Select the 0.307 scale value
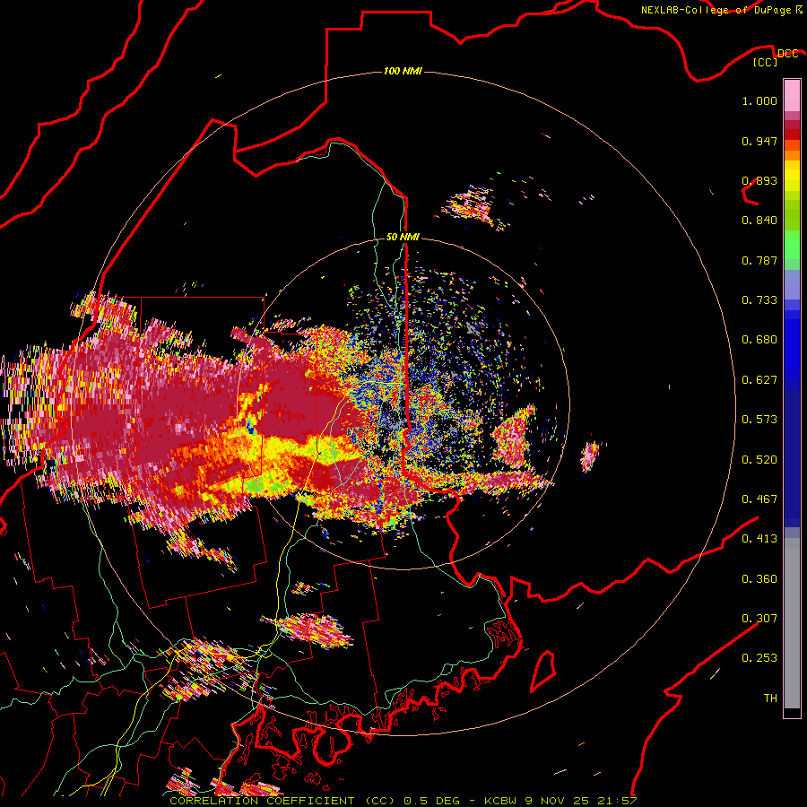The image size is (807, 807). coord(759,619)
